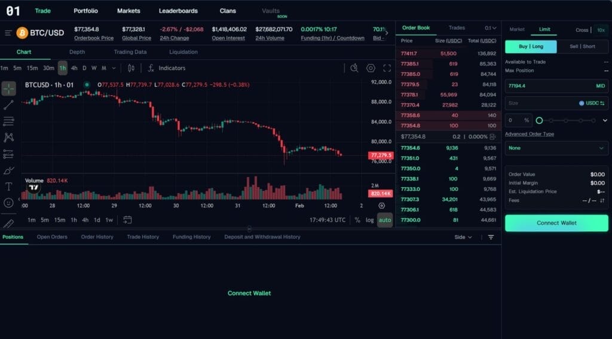Open the Indicators fx menu
This screenshot has height=339, width=612.
coord(166,68)
